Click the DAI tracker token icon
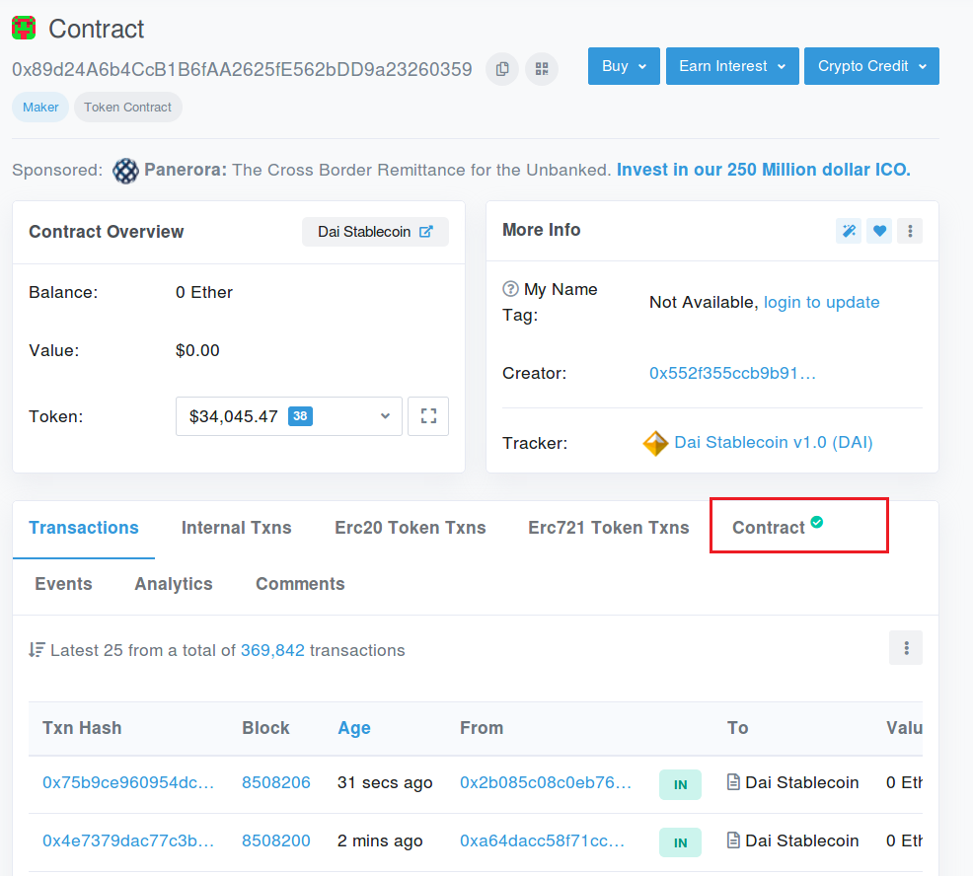 [655, 443]
